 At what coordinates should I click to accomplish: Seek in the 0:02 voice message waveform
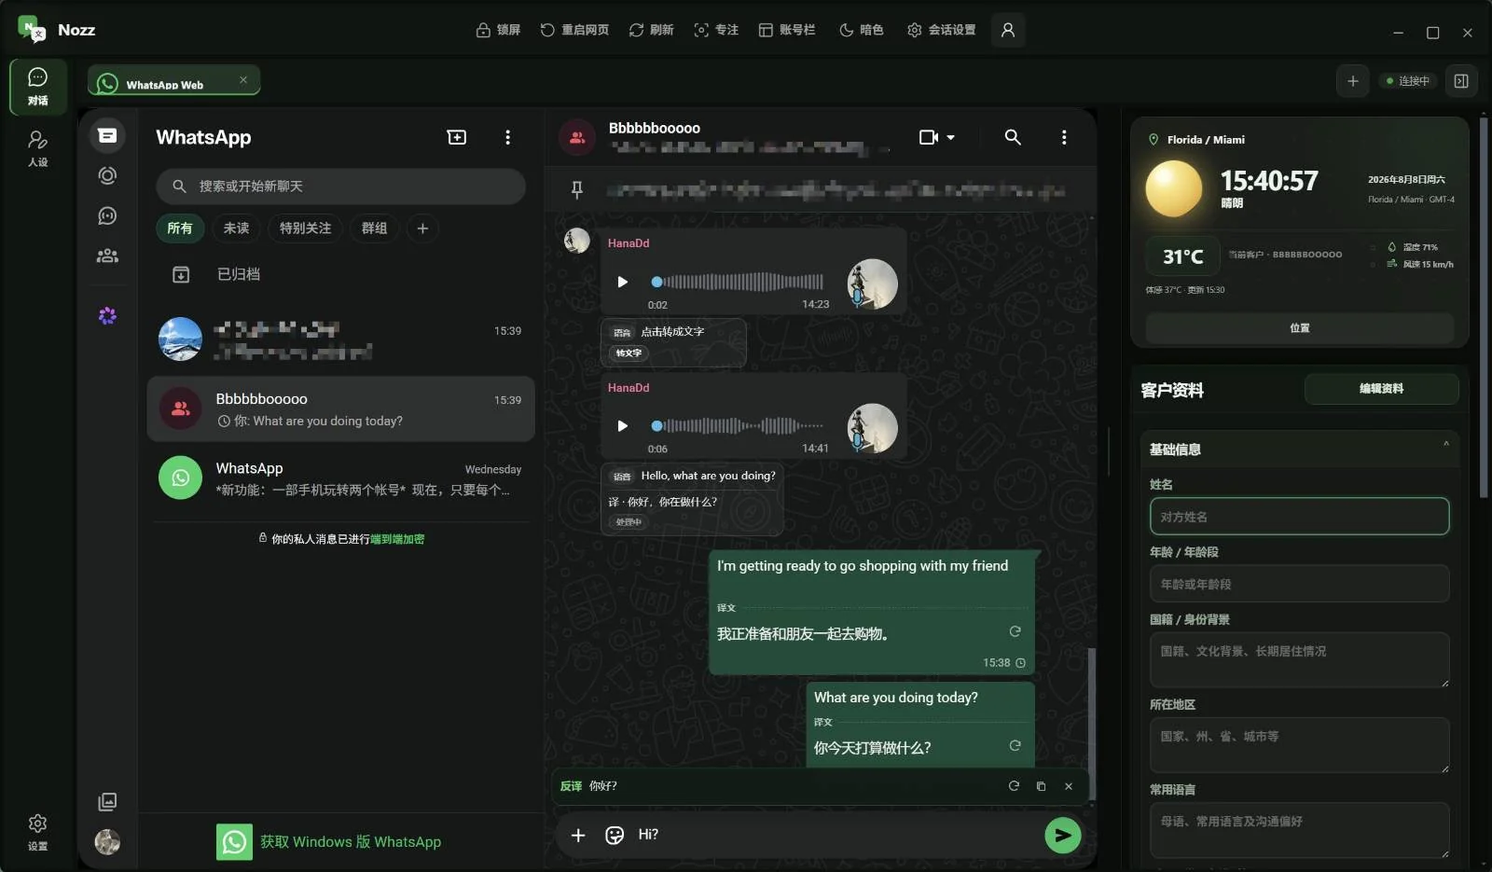click(x=737, y=282)
